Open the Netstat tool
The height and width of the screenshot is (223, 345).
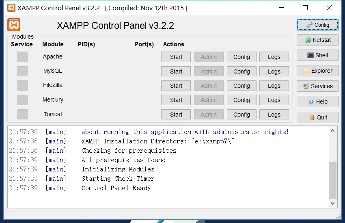click(317, 40)
